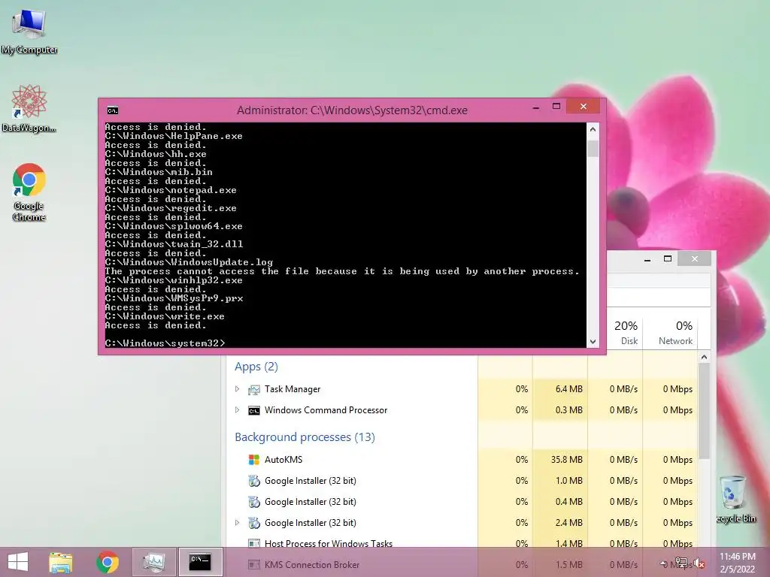
Task: Click Windows Command Processor row icon
Action: click(x=254, y=411)
